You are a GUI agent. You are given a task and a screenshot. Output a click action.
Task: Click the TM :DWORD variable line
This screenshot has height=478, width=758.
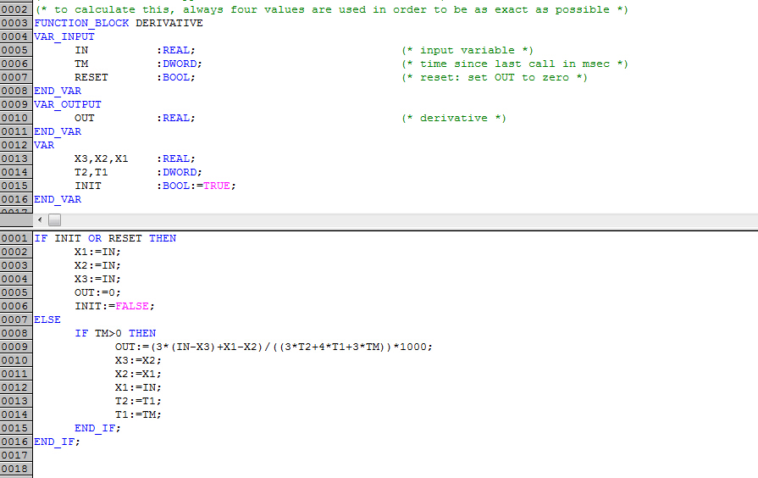point(138,64)
